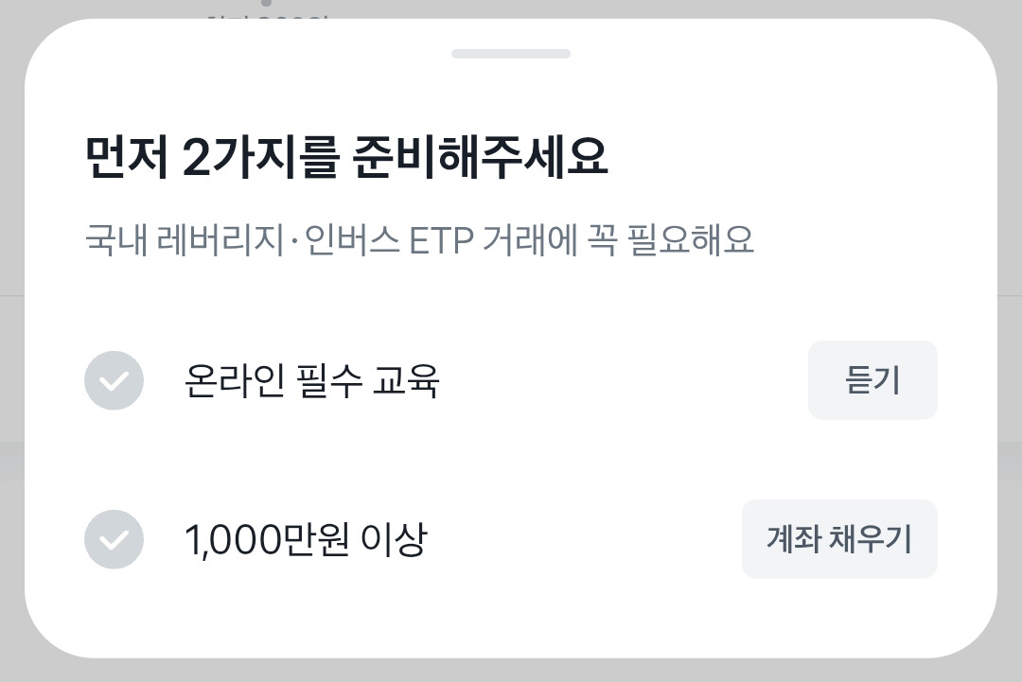Image resolution: width=1022 pixels, height=682 pixels.
Task: Tap empty space between 온라인 필수 교육 and 듣기
Action: pos(625,381)
